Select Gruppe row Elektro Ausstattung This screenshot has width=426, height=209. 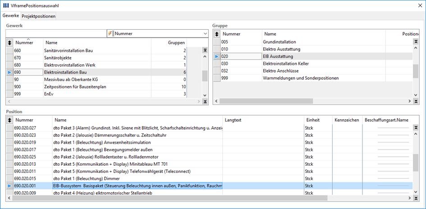pos(313,49)
